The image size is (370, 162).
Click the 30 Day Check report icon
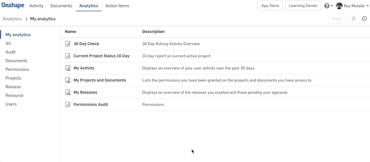coord(68,44)
